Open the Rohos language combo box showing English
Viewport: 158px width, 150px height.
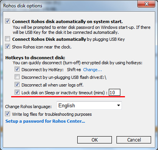pyautogui.click(x=89, y=105)
